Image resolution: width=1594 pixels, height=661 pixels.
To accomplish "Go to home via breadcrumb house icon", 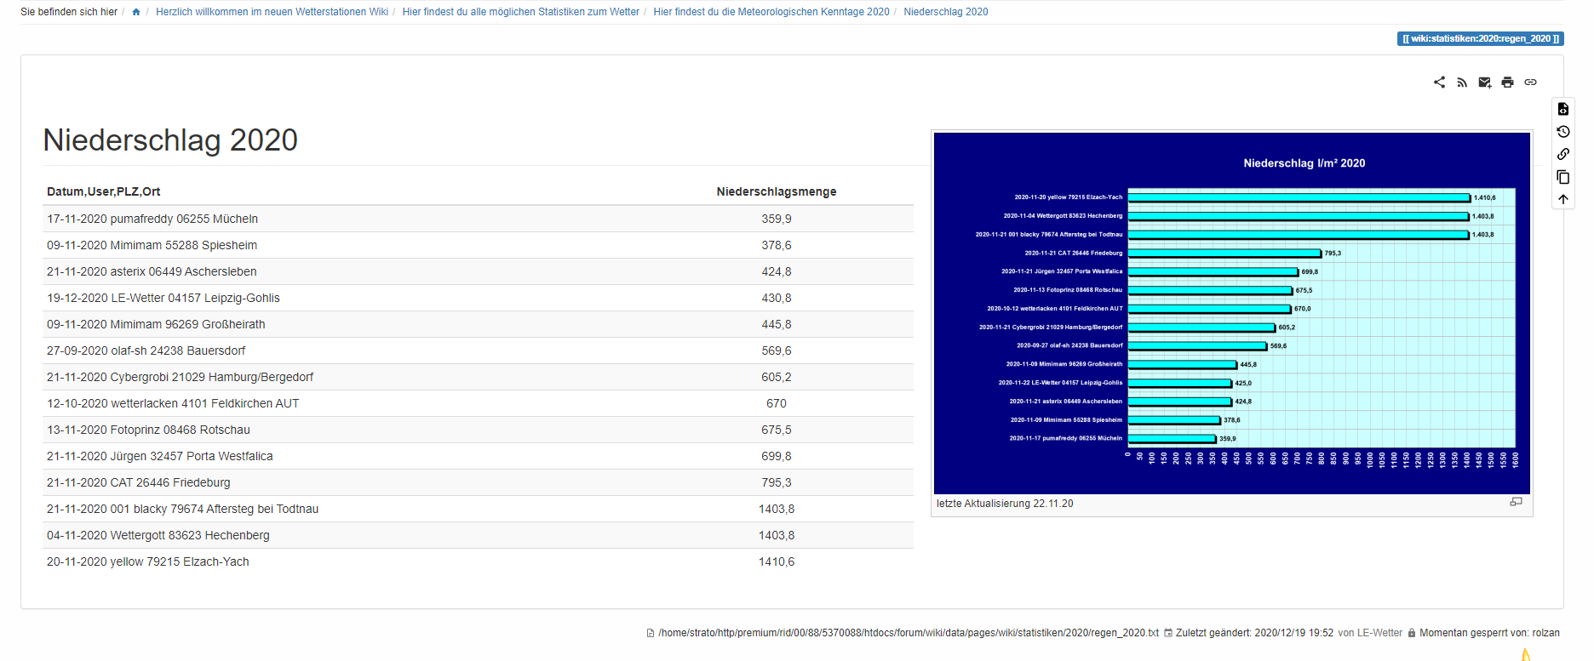I will [136, 12].
